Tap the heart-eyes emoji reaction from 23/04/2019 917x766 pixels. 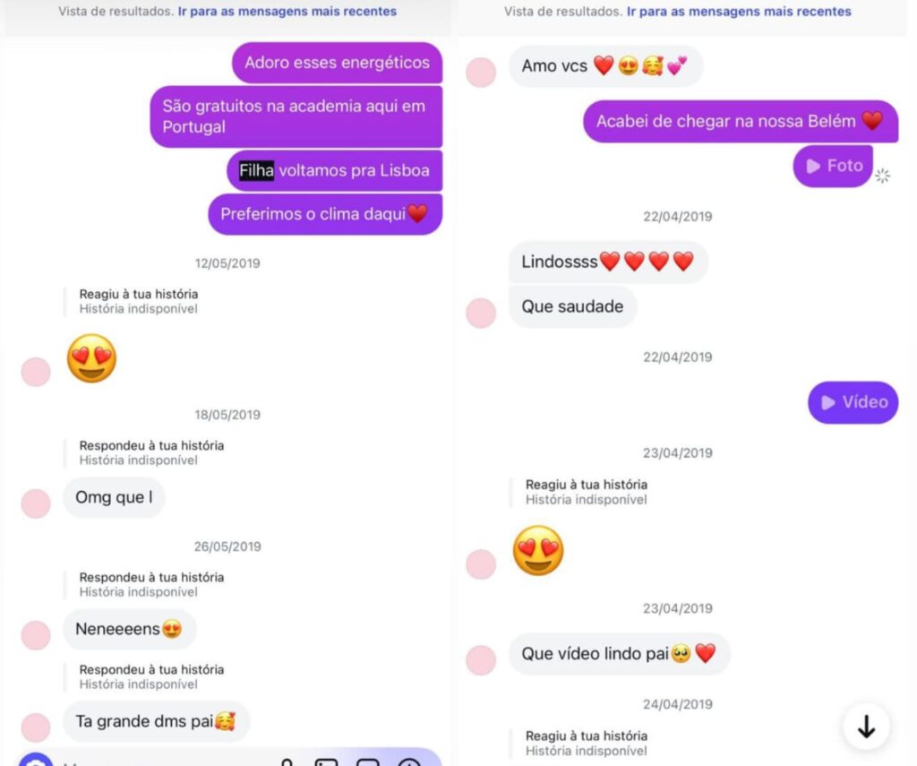point(538,551)
